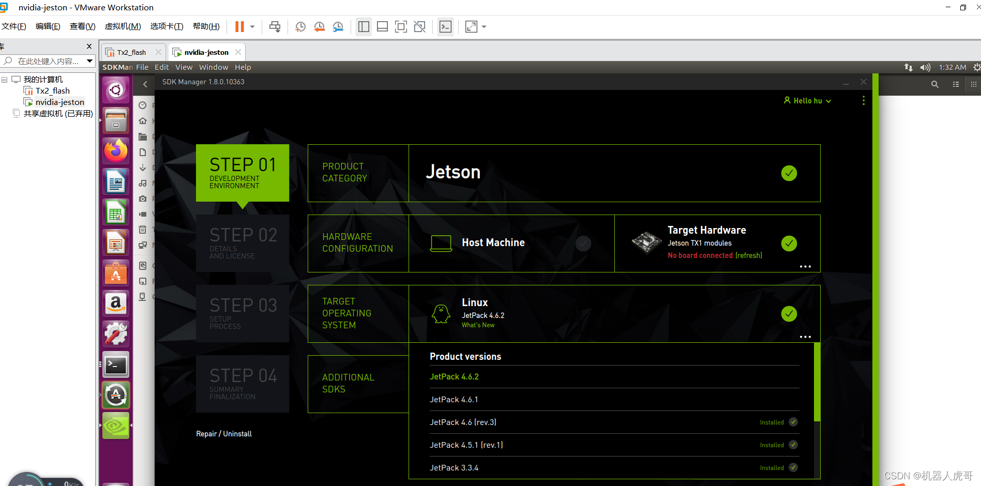Screen dimensions: 981x486
Task: Suspend the virtual machine with the pause icon
Action: (x=239, y=26)
